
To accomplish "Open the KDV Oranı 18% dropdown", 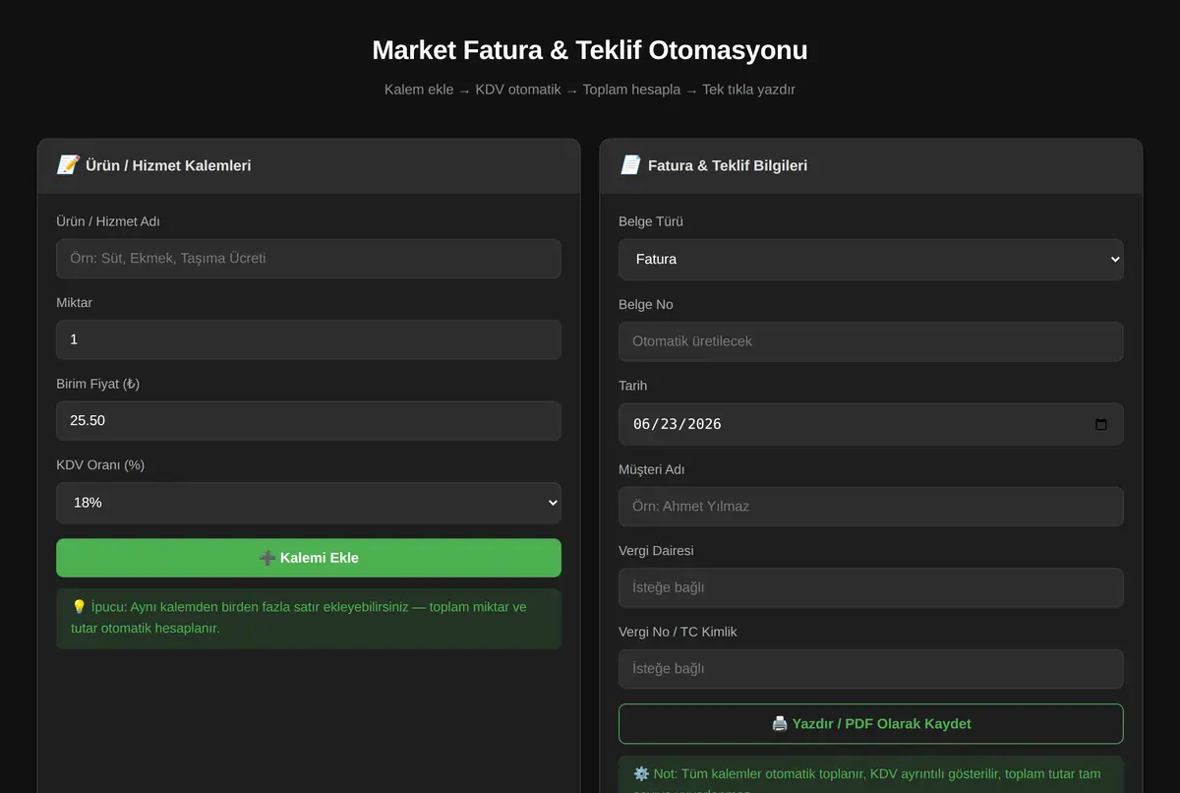I will click(x=309, y=503).
